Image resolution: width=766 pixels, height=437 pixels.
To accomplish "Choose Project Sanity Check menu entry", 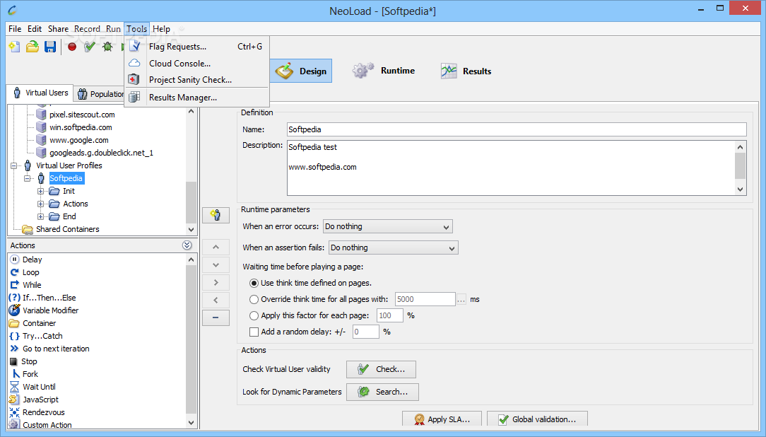I will pyautogui.click(x=197, y=80).
